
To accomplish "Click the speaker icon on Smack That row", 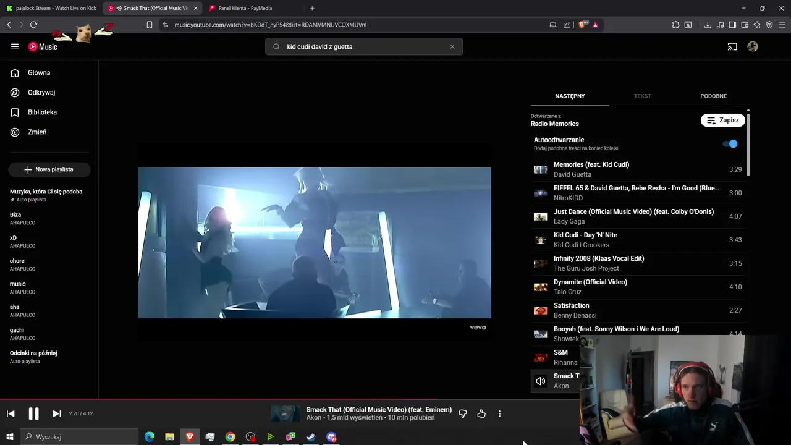I will (541, 381).
